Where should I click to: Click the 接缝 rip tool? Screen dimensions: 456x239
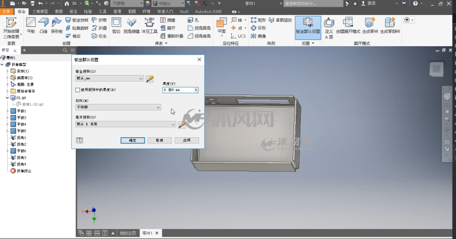(x=168, y=20)
